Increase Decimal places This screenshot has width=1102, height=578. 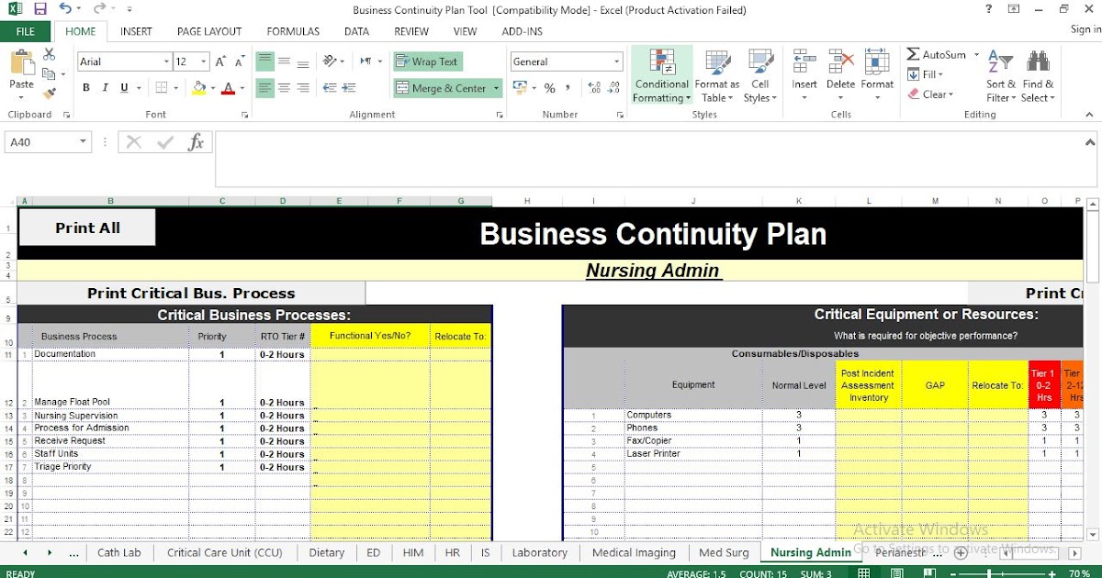pyautogui.click(x=593, y=88)
